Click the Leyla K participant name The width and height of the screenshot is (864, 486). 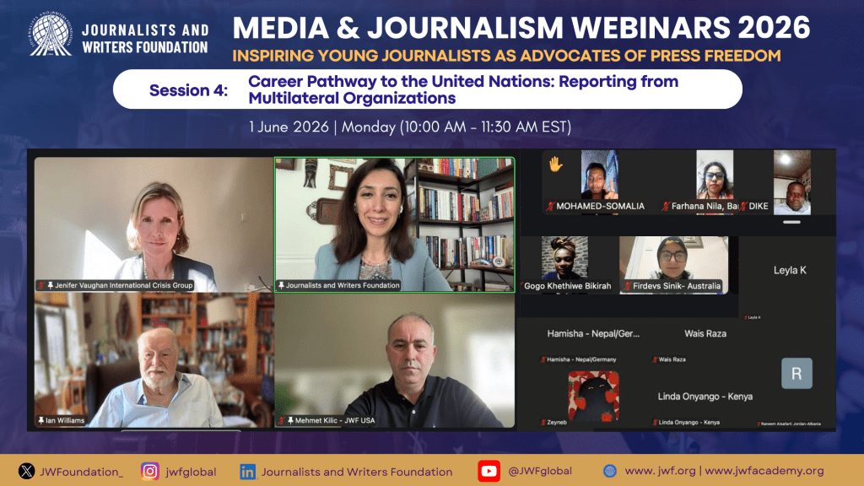click(x=790, y=270)
